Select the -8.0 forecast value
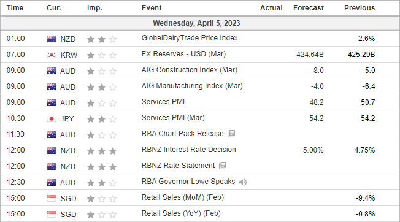 tap(317, 71)
